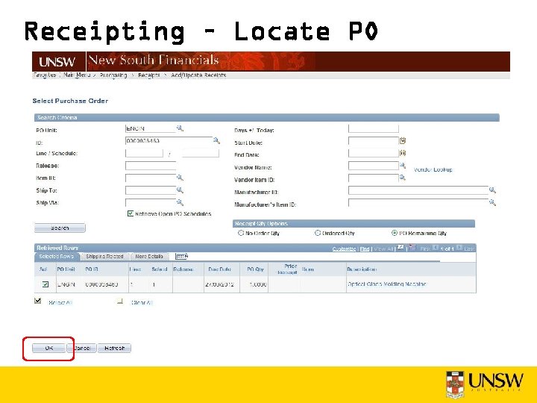Click the Due Date column header

(219, 269)
